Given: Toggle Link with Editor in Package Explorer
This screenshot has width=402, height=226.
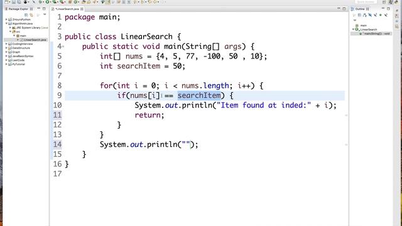Looking at the screenshot, I should point(31,15).
